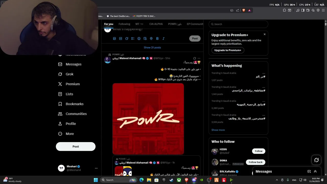Click Show more under What's happening
327x184 pixels.
[218, 130]
